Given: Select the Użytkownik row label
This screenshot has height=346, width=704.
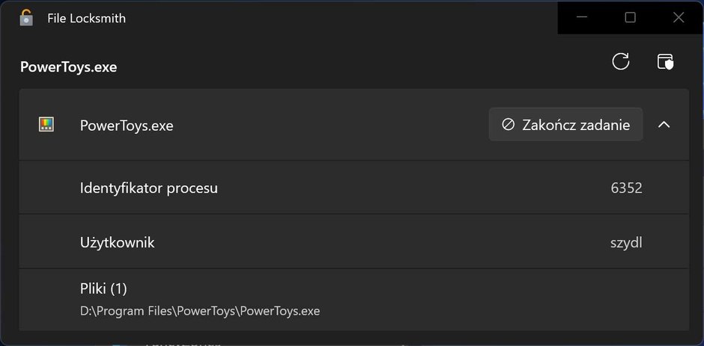Looking at the screenshot, I should [117, 242].
